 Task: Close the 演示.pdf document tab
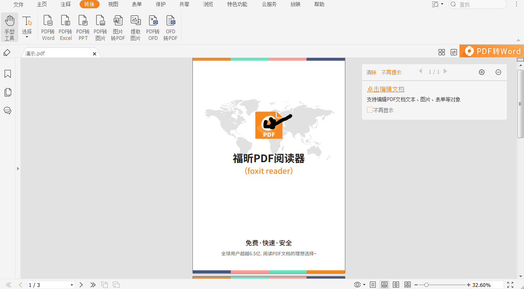pyautogui.click(x=95, y=54)
